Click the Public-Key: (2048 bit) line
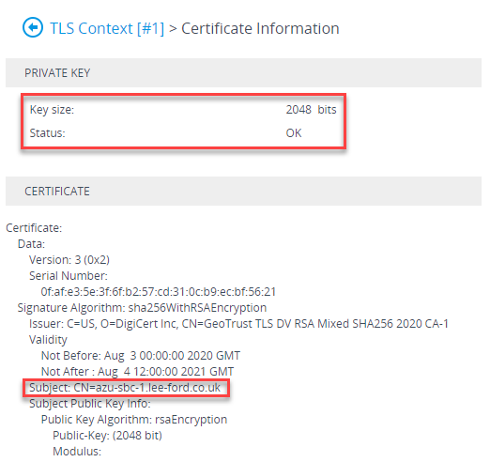Screen dimensions: 490x462 107,436
